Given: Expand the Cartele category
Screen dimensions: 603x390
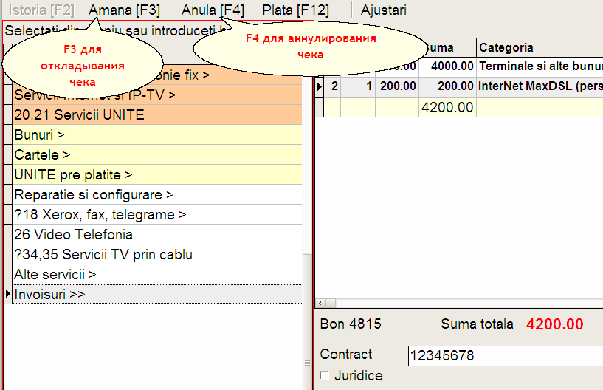Looking at the screenshot, I should coord(157,155).
